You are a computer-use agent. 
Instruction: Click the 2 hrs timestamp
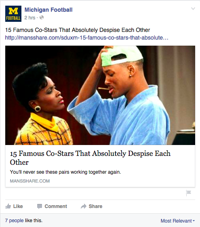click(x=30, y=18)
